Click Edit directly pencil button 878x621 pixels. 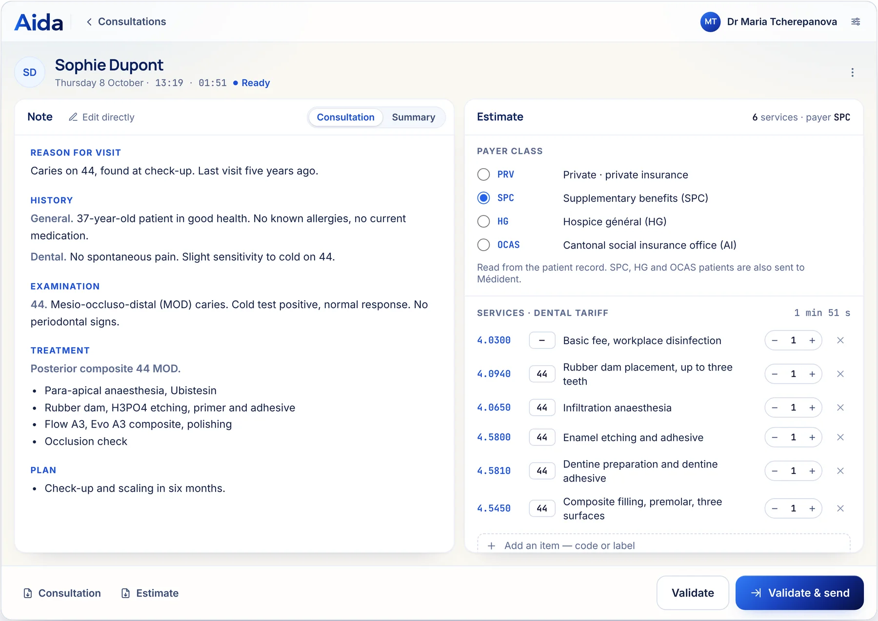point(101,117)
